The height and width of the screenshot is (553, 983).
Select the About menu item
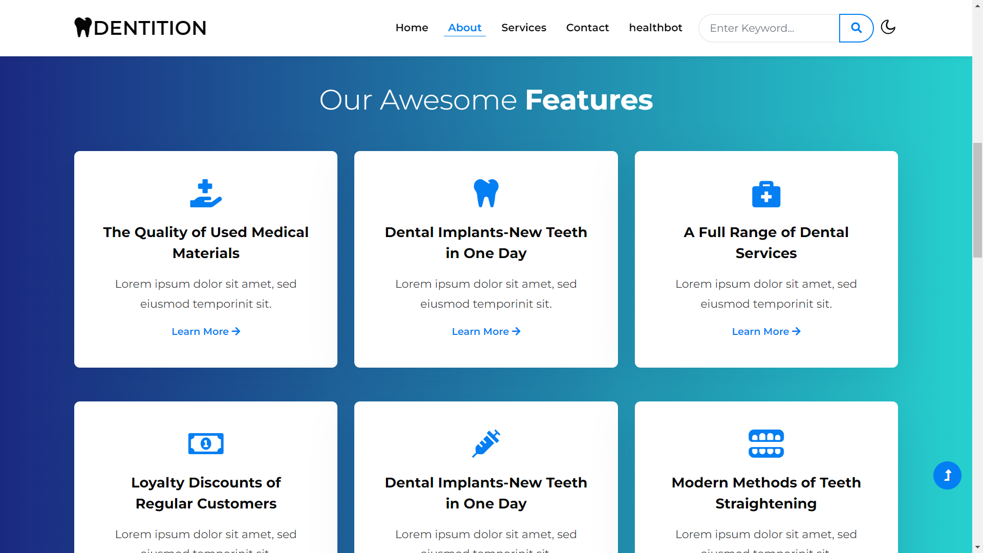(465, 28)
